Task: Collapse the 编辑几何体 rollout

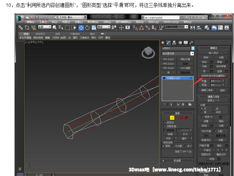Action: point(199,97)
